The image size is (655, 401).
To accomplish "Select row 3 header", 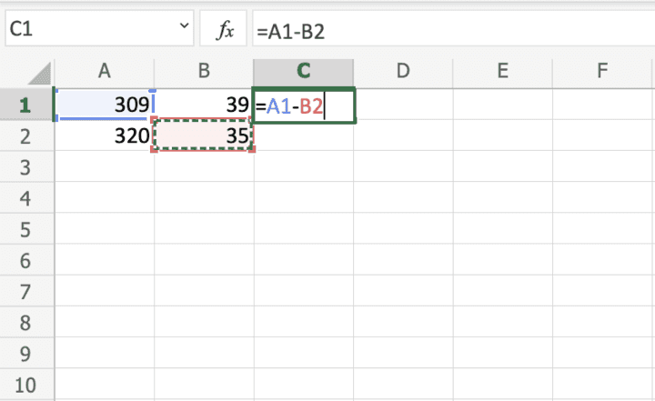I will [25, 167].
